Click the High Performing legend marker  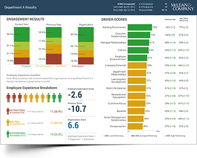tap(163, 136)
